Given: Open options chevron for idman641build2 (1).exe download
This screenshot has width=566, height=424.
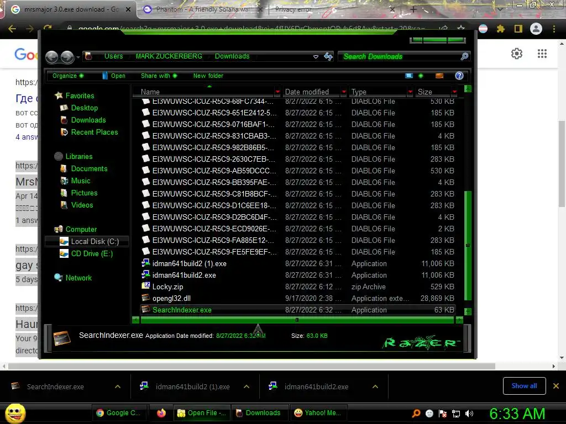Looking at the screenshot, I should coord(247,386).
